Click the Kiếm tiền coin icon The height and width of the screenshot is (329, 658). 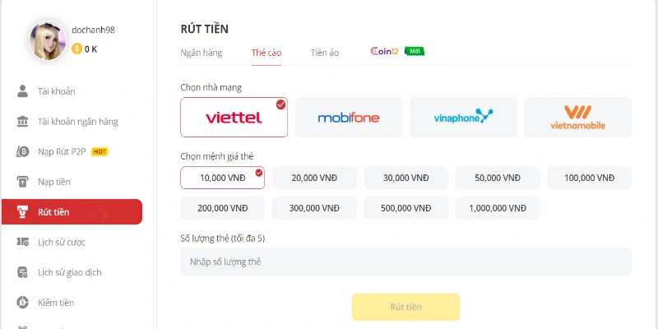23,303
